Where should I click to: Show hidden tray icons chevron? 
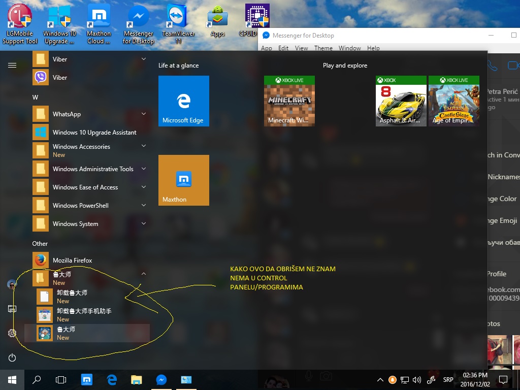coord(380,380)
